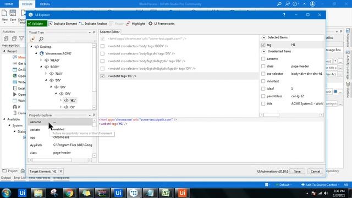The height and width of the screenshot is (198, 352).
Task: Click the Studio feedback icon
Action: click(288, 4)
